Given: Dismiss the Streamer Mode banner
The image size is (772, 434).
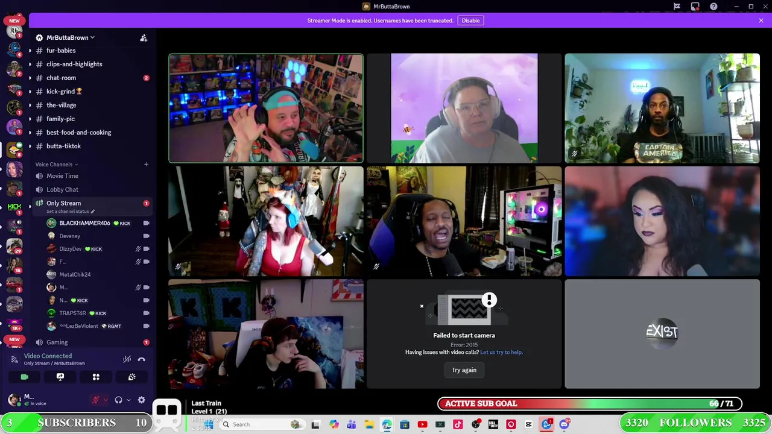Looking at the screenshot, I should click(x=761, y=20).
